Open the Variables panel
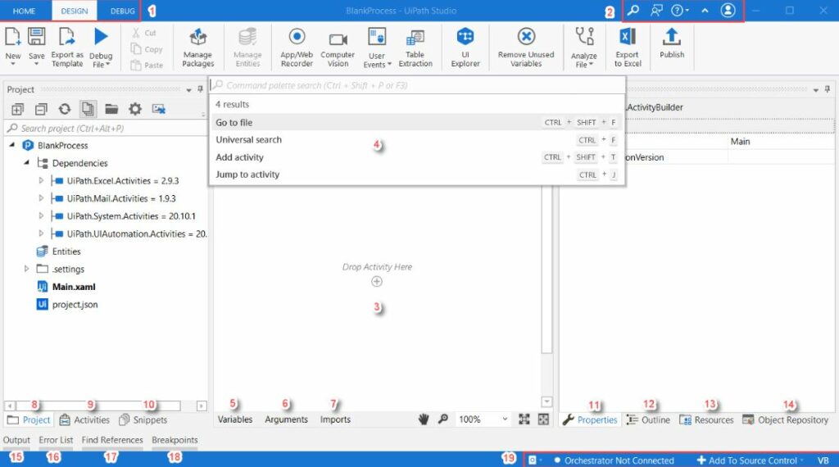This screenshot has height=467, width=839. tap(235, 420)
